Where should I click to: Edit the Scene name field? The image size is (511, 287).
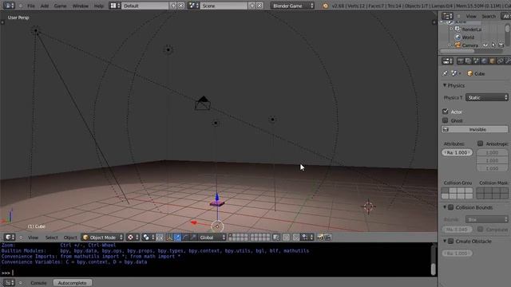[x=224, y=6]
